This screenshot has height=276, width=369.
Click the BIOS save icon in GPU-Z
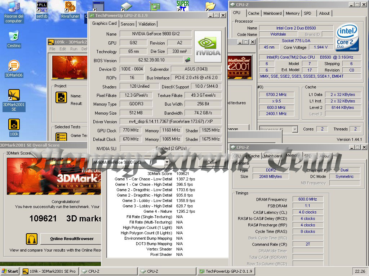coord(187,60)
